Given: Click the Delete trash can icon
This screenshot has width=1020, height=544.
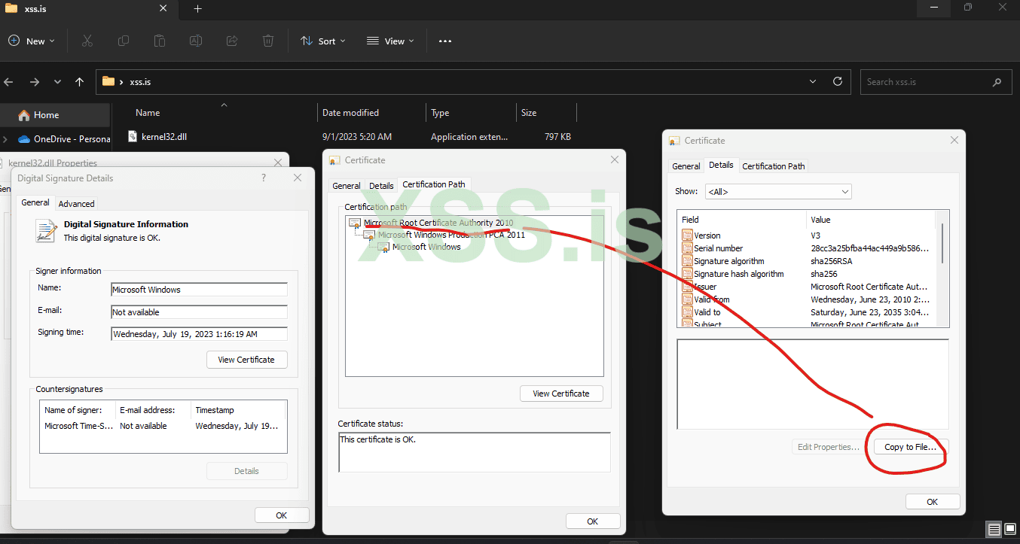Looking at the screenshot, I should tap(268, 41).
